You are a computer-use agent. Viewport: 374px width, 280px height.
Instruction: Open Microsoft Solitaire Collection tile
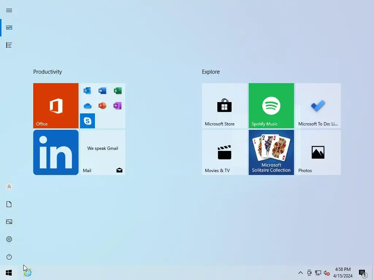pos(271,152)
